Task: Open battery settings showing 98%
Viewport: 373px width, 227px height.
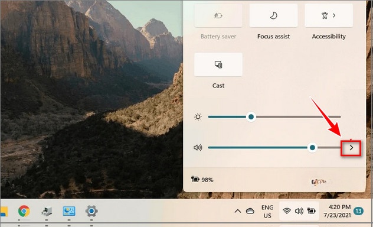Action: click(202, 180)
